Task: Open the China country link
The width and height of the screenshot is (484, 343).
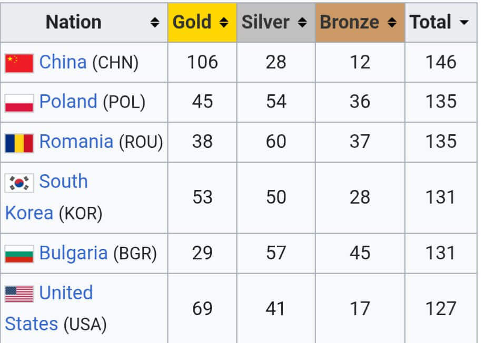Action: click(63, 63)
